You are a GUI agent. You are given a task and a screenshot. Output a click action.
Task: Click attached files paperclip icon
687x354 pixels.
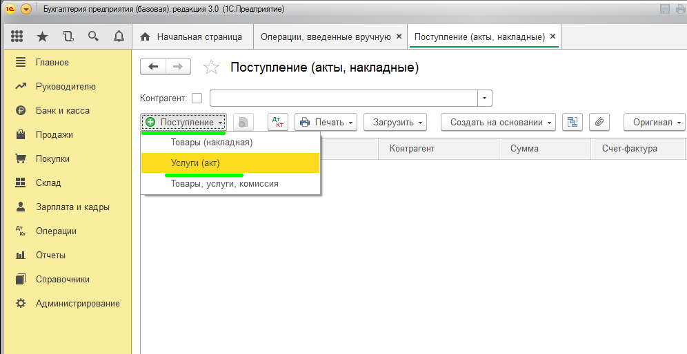[599, 122]
